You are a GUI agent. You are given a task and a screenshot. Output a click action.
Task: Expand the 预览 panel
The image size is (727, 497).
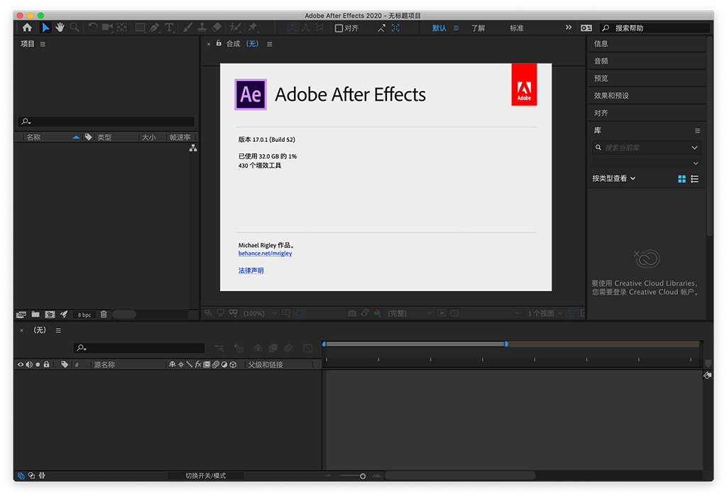tap(646, 78)
